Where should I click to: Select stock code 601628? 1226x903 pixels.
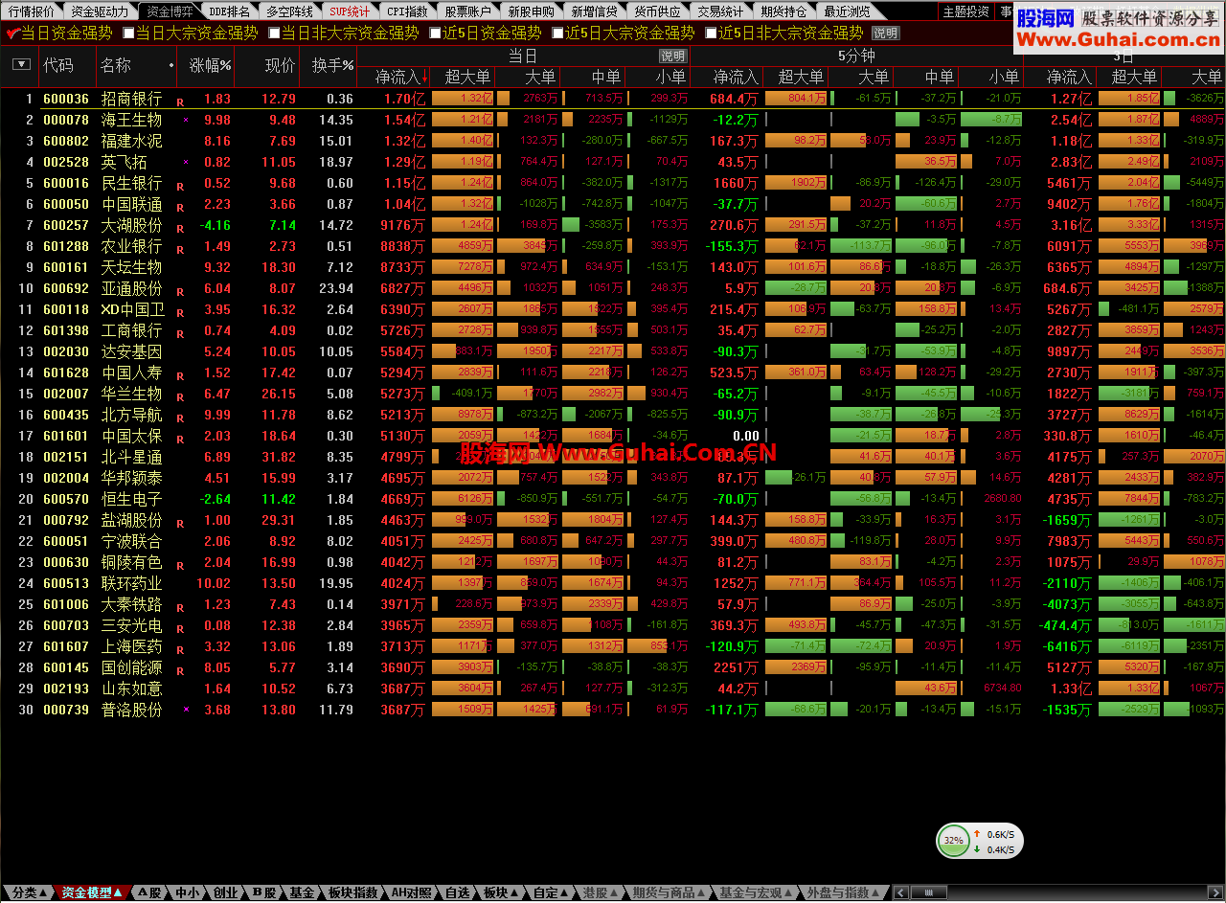pyautogui.click(x=66, y=372)
